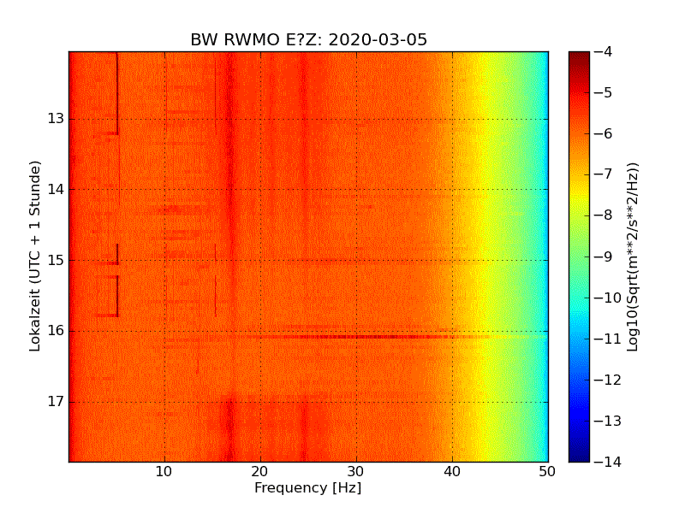Click the y-axis tick label '13'
Screen dimensions: 685x513
[x=56, y=119]
